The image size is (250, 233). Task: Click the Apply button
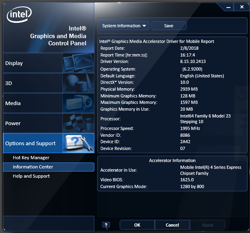208,225
